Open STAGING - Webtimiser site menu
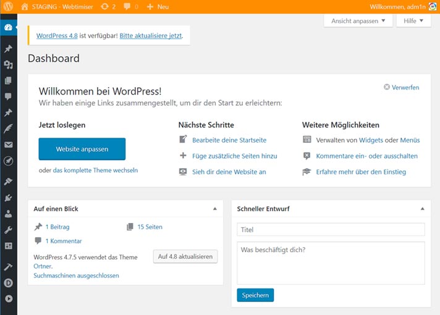 [x=57, y=6]
